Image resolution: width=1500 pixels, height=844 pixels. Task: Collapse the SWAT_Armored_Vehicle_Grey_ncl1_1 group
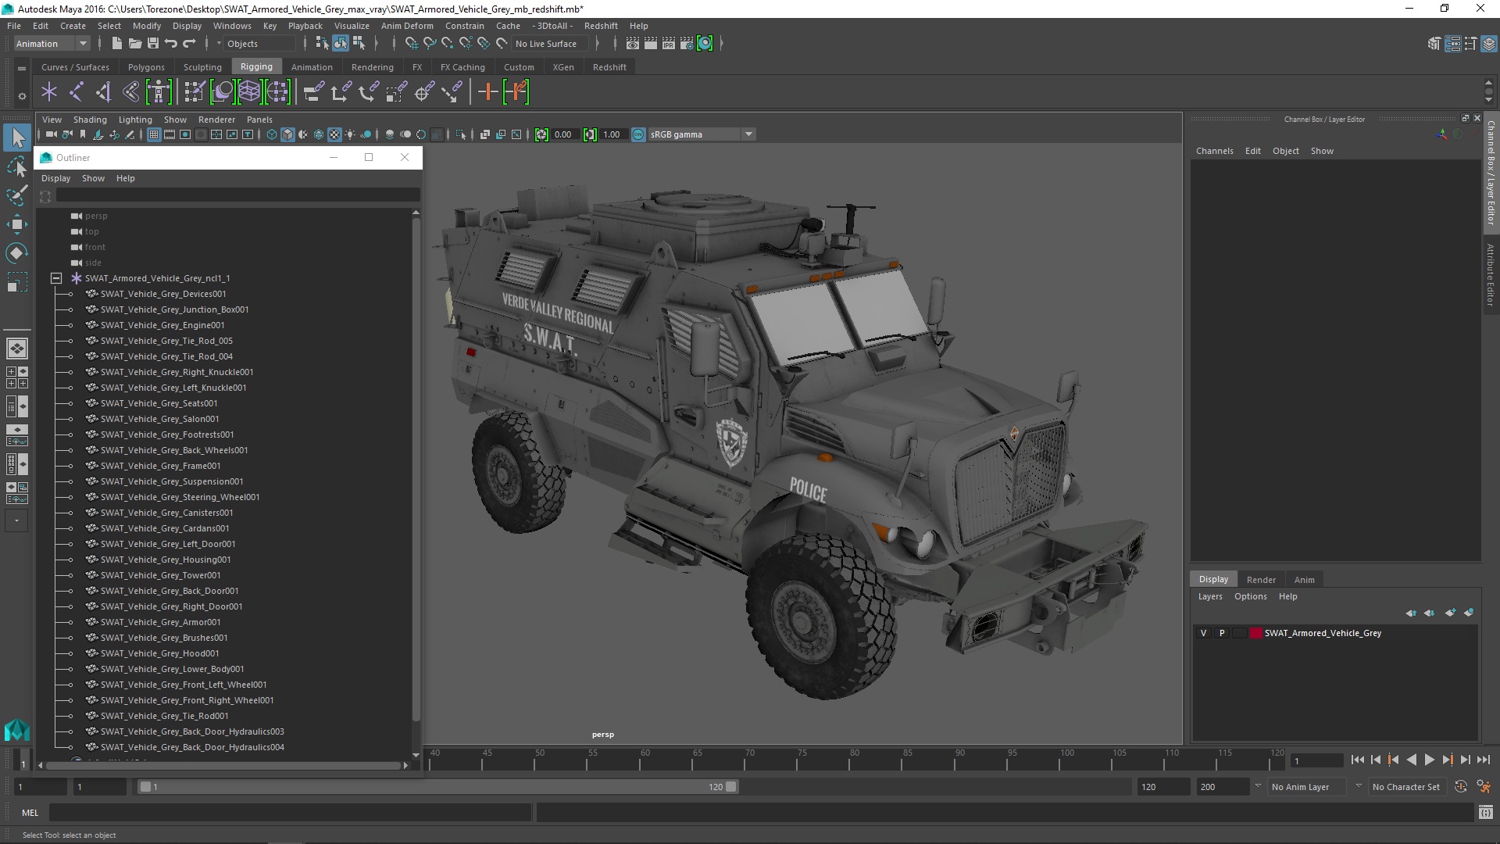point(56,278)
